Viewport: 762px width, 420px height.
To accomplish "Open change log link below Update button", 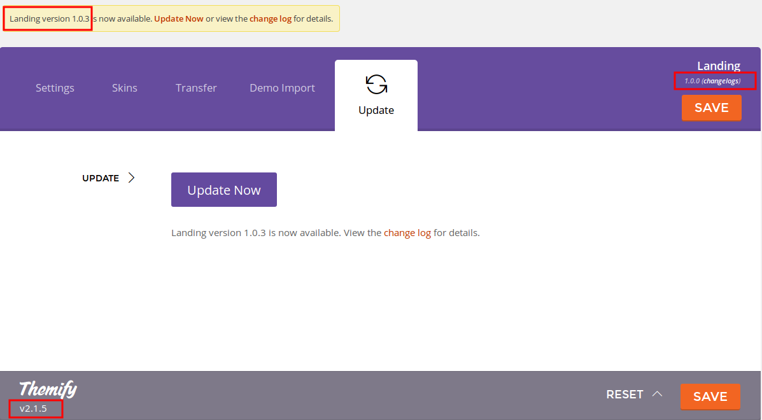I will [407, 233].
